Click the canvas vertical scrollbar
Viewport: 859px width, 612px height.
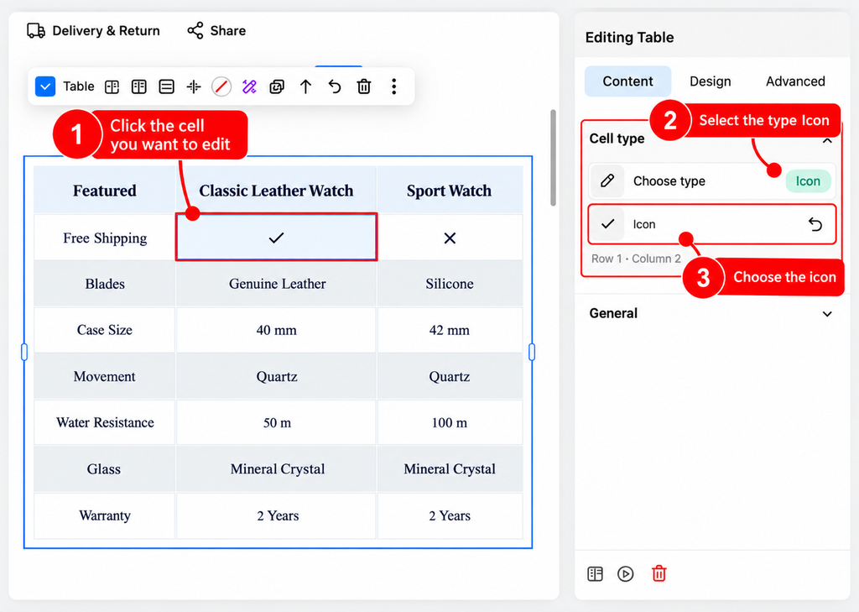tap(554, 158)
